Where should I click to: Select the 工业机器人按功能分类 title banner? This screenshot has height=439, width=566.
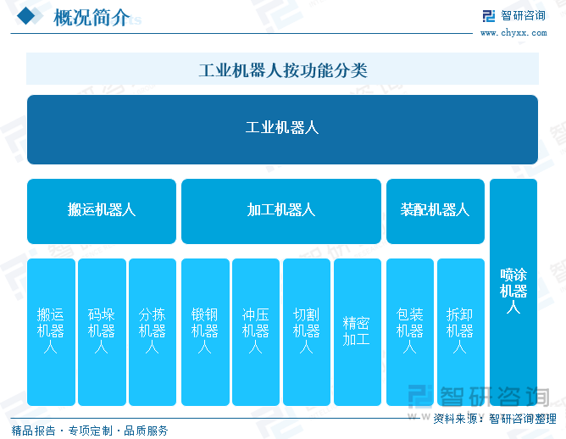point(283,69)
